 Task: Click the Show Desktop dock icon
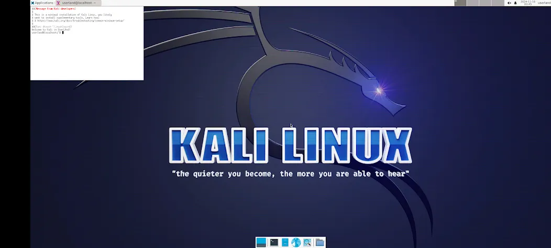tap(261, 242)
